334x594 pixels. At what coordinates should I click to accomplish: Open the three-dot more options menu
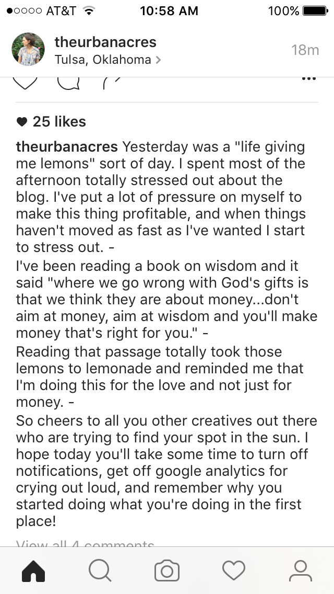[309, 79]
